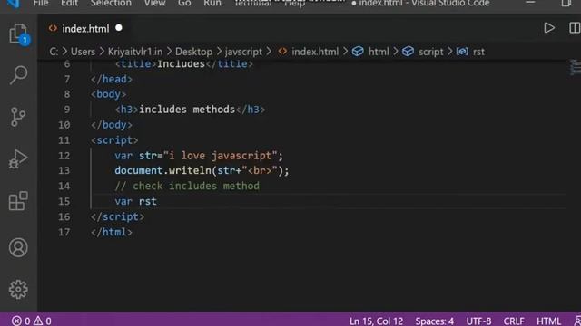The image size is (581, 326).
Task: Click the html breadcrumb symbol text
Action: 379,52
